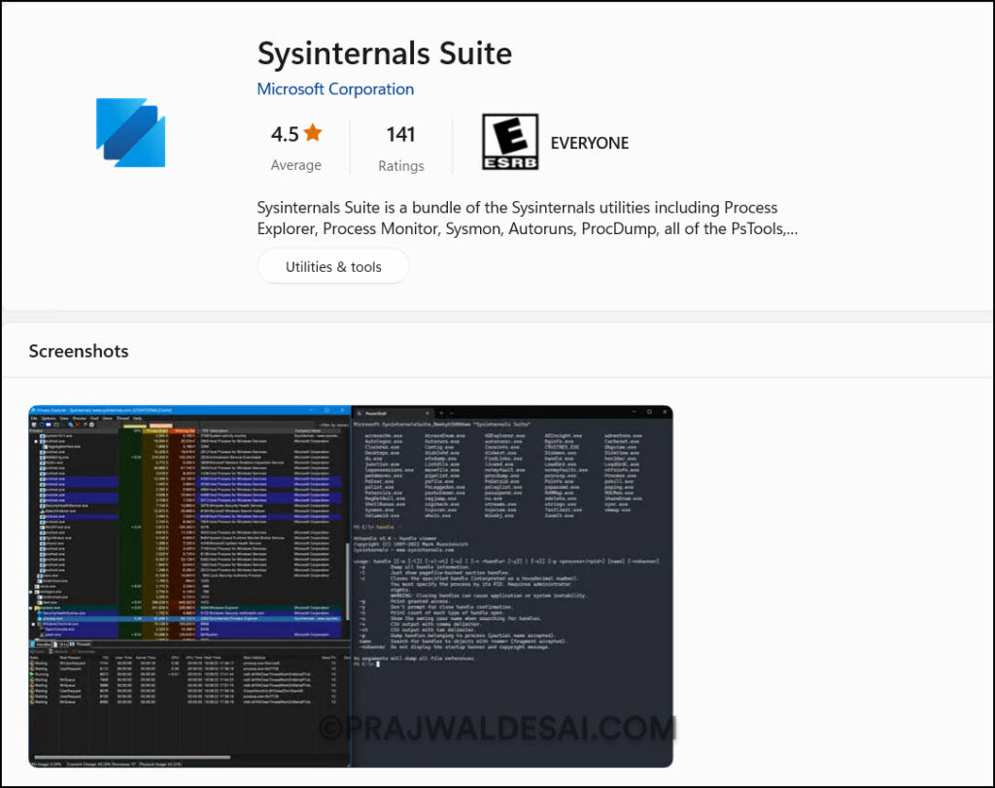
Task: Click the Sysinternals Suite app logo
Action: click(131, 132)
